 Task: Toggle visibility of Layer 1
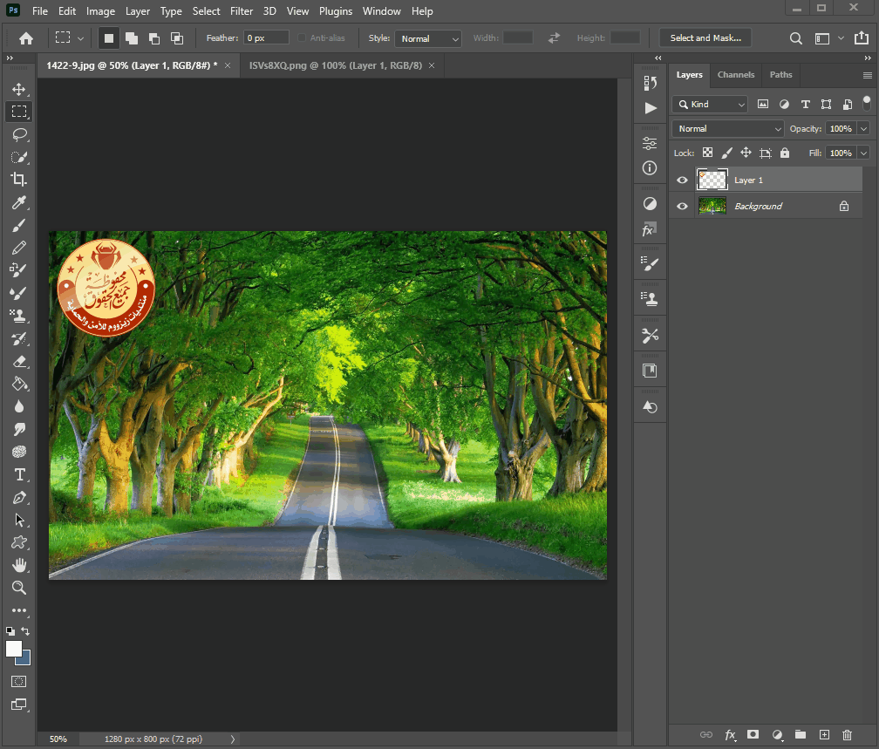coord(682,180)
